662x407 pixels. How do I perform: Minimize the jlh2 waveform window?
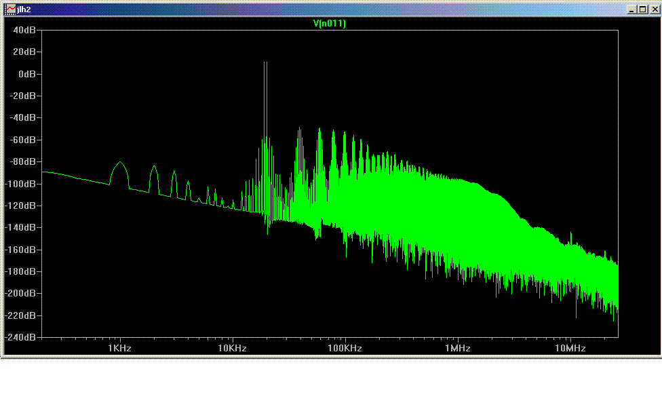631,9
